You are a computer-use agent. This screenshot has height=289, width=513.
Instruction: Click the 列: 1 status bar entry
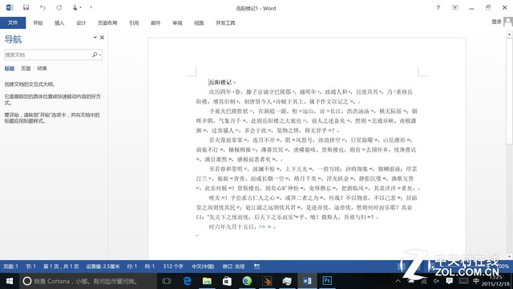(x=150, y=267)
